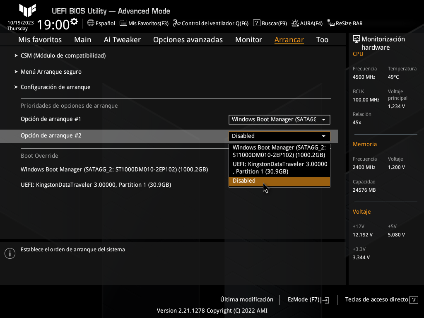
Task: Expand CSM (Módulo de compatibilidad) submenu
Action: coord(63,55)
